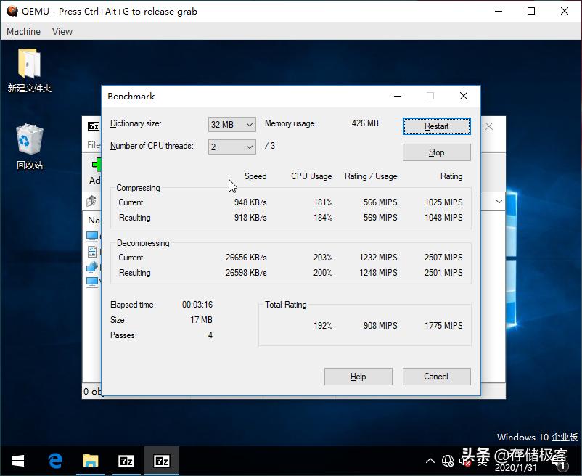The height and width of the screenshot is (476, 582).
Task: Click the 17 MB size value
Action: coord(201,320)
